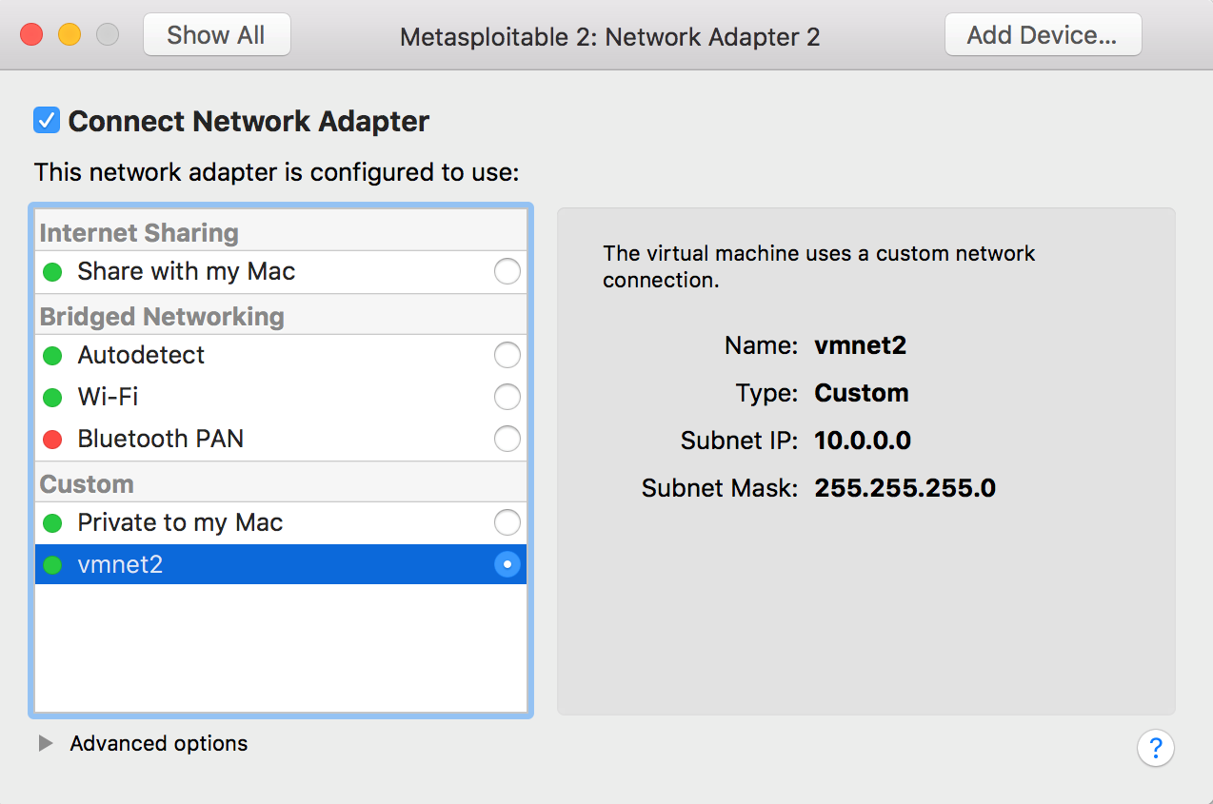The width and height of the screenshot is (1213, 804).
Task: Click the "Autodetect" list row text
Action: tap(141, 355)
